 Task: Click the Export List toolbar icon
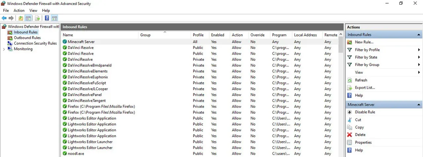(37, 18)
